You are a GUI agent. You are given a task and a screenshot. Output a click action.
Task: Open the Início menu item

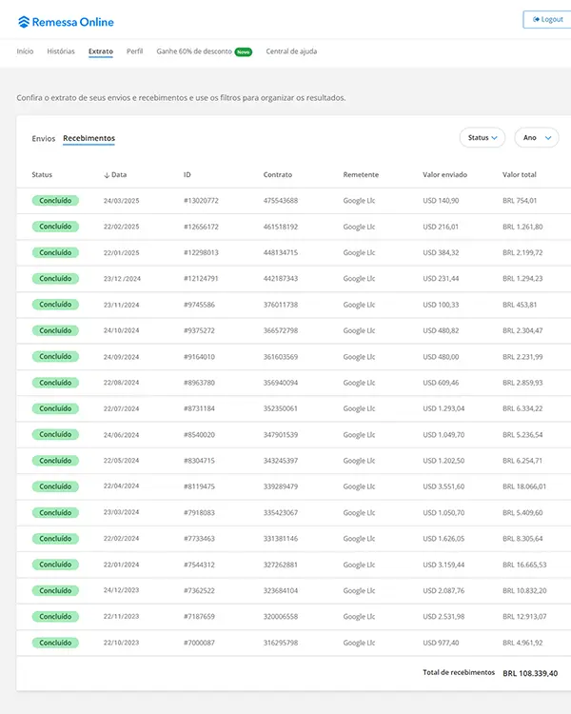[25, 51]
